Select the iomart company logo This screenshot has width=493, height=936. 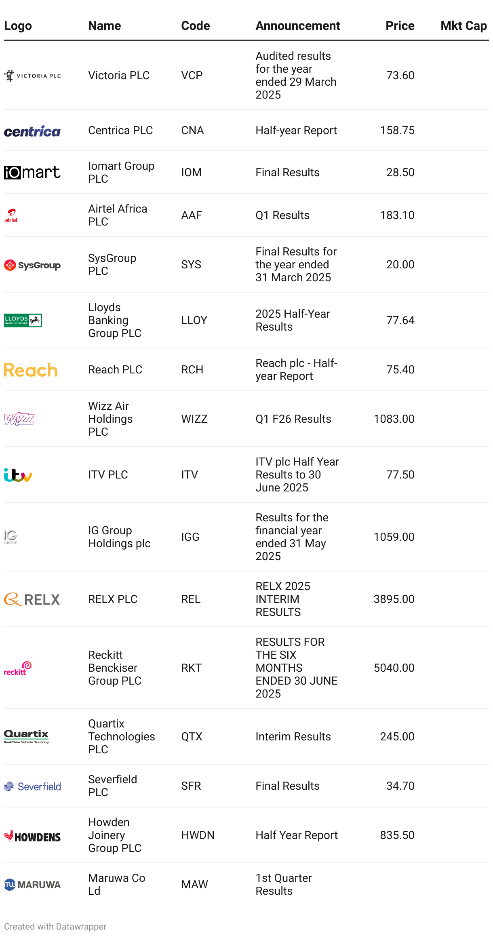click(32, 173)
